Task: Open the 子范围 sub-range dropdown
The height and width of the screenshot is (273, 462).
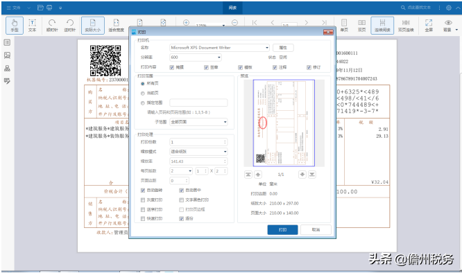Action: tap(198, 122)
